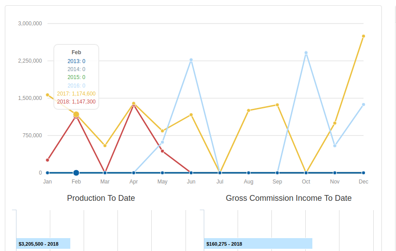Viewport: 396px width, 251px height.
Task: Select the light blue peak point at October
Action: (306, 53)
